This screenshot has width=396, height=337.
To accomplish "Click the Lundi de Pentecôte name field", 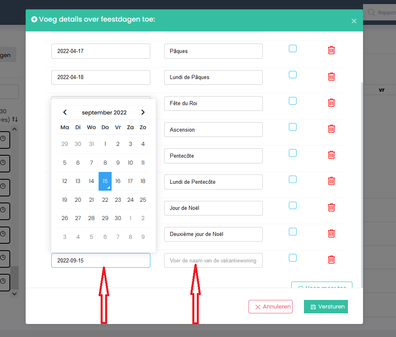I will [213, 182].
